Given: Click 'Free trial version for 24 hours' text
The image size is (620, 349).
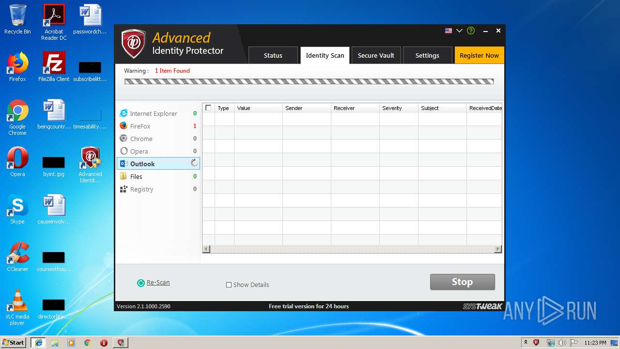Looking at the screenshot, I should pos(309,306).
